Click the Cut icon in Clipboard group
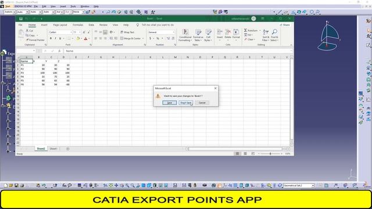Screen dimensions: 372x209 click(x=27, y=31)
